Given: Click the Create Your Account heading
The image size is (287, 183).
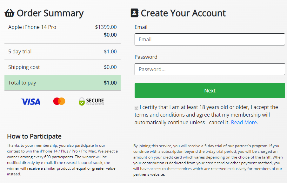Looking at the screenshot, I should coord(183,13).
